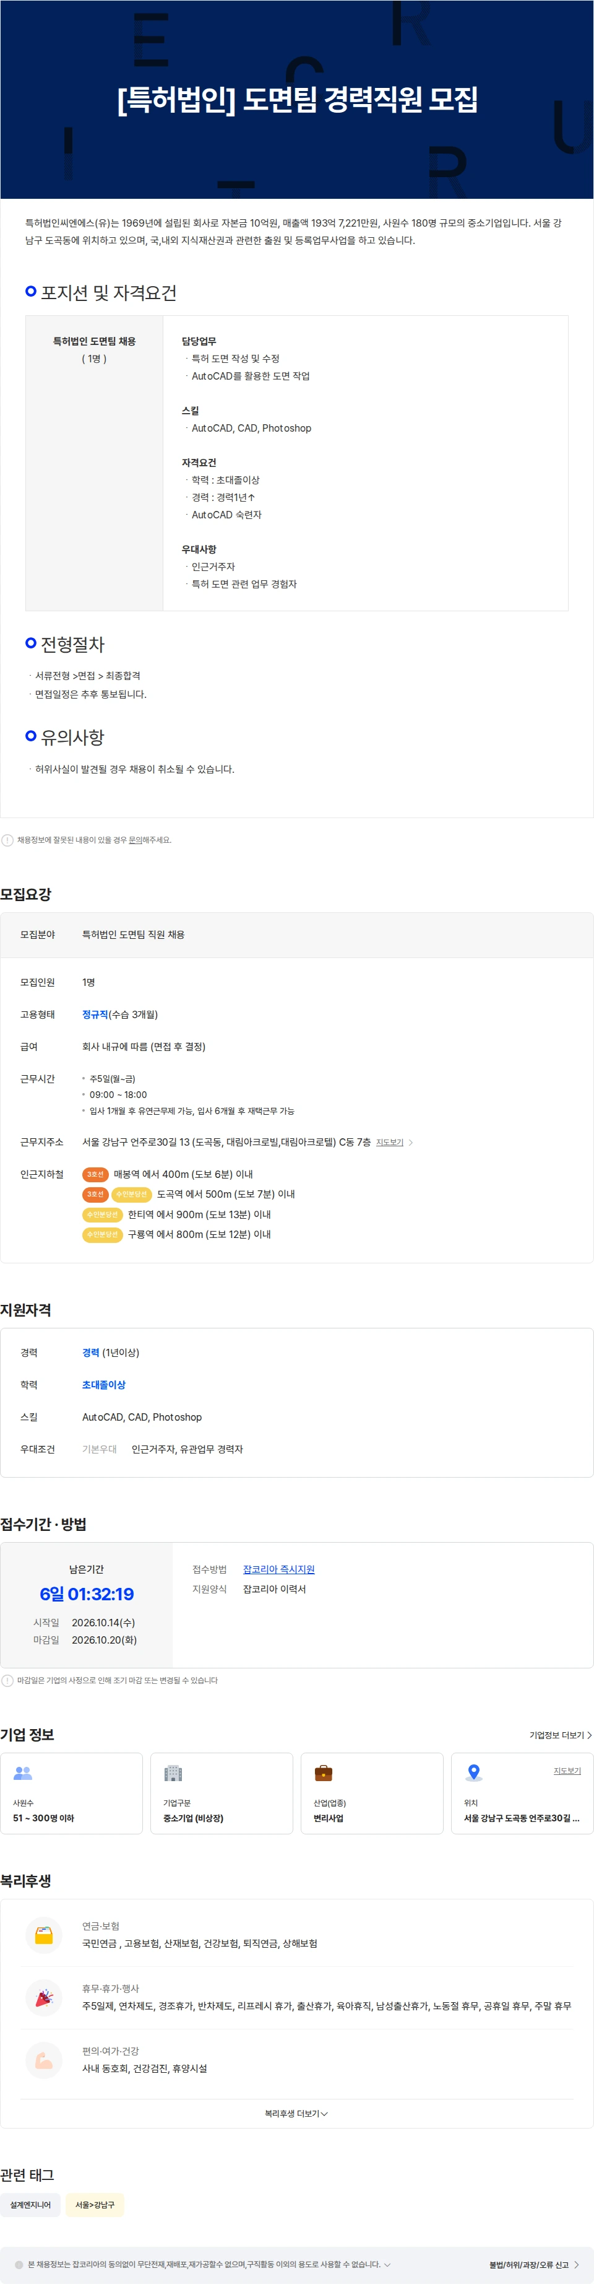This screenshot has width=594, height=2284.
Task: Click the 휴무·휴가·행사 party icon
Action: 43,1998
